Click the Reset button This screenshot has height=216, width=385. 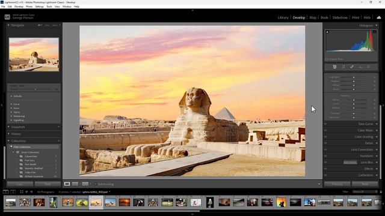[365, 184]
